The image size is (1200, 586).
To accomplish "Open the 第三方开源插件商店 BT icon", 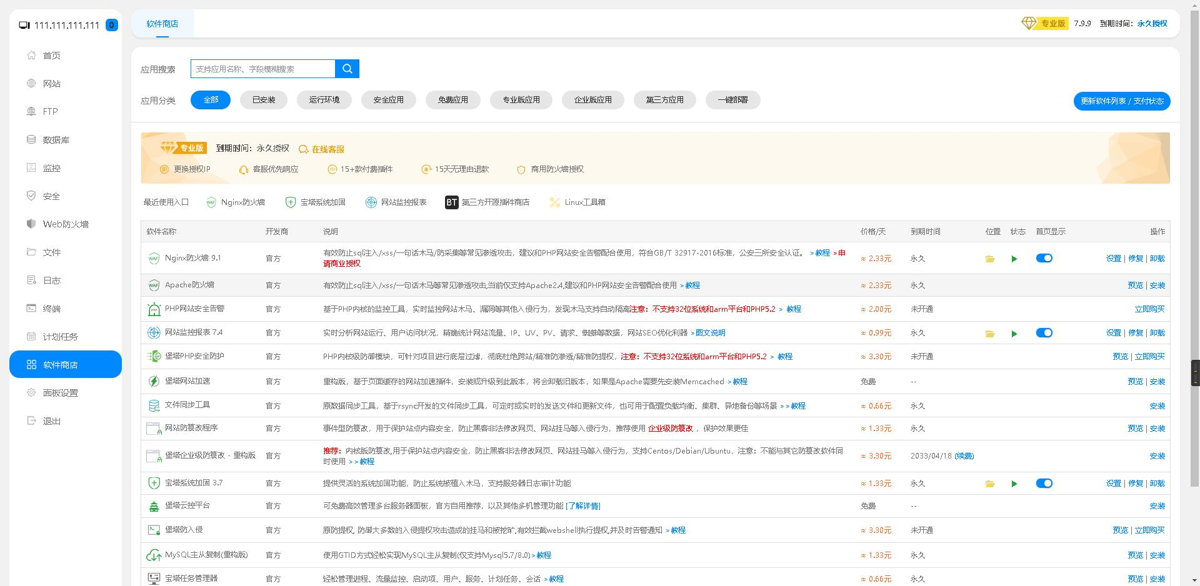I will click(451, 202).
